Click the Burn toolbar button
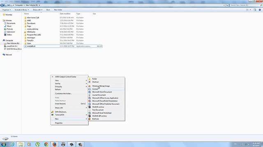 pyautogui.click(x=48, y=10)
